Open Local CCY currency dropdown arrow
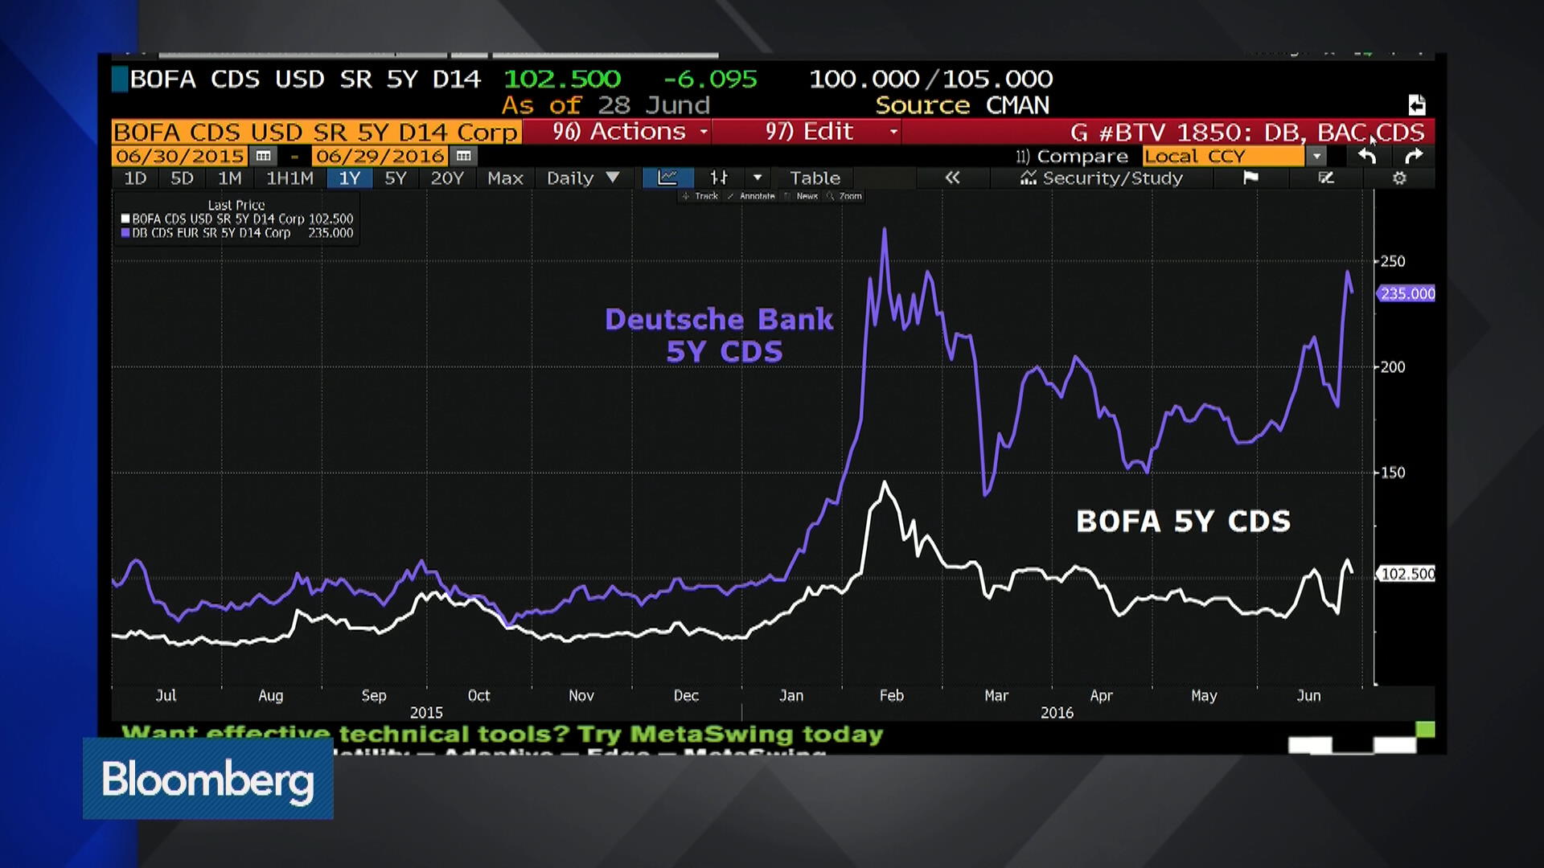This screenshot has width=1544, height=868. click(x=1316, y=156)
